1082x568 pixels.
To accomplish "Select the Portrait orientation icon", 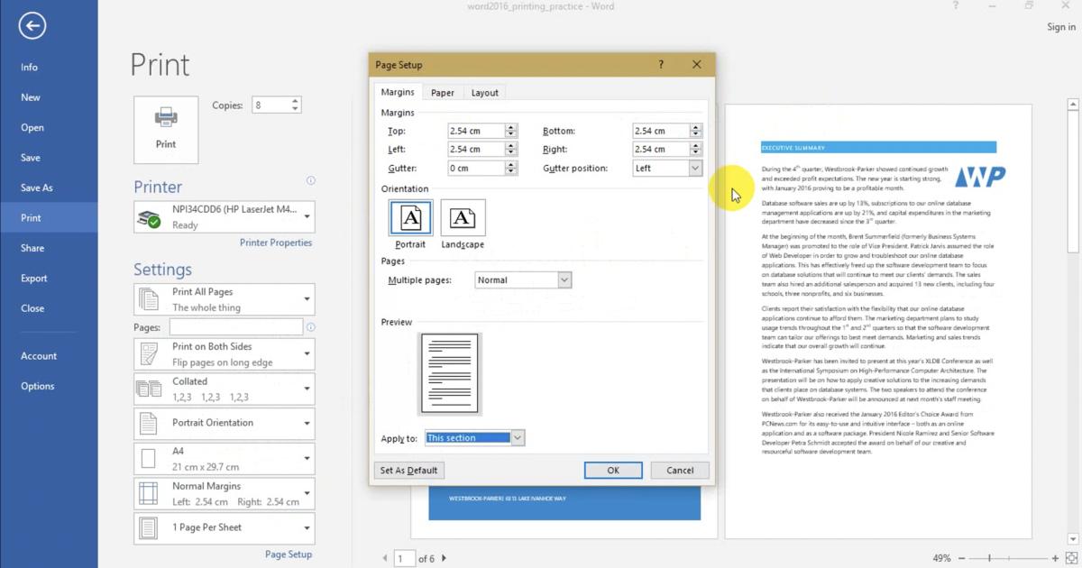I will tap(410, 218).
